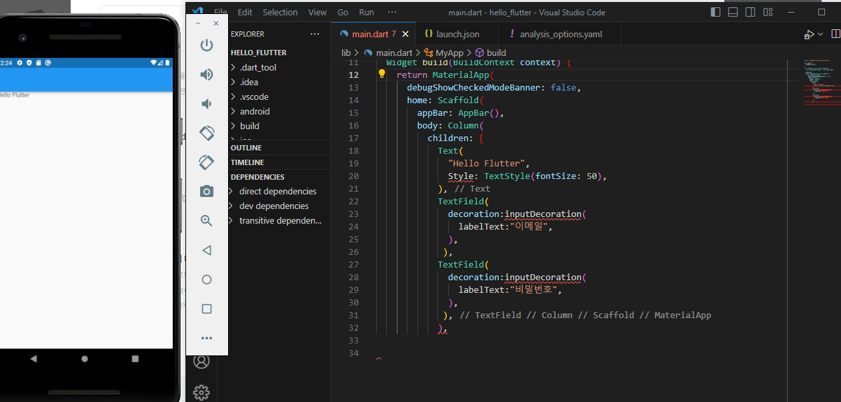The width and height of the screenshot is (841, 402).
Task: Click the lightbulb quick-fix icon on line 12
Action: 382,75
